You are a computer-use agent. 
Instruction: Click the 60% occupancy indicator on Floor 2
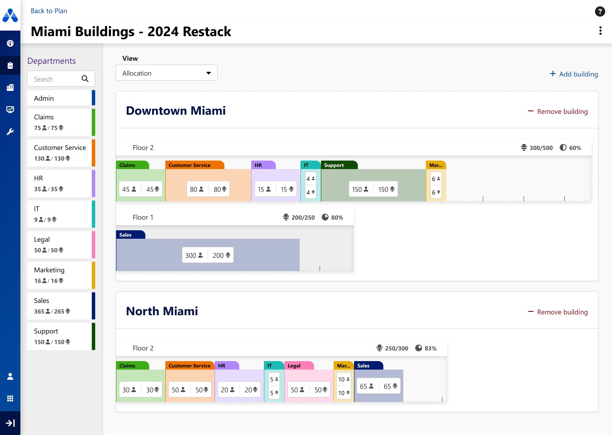coord(571,147)
